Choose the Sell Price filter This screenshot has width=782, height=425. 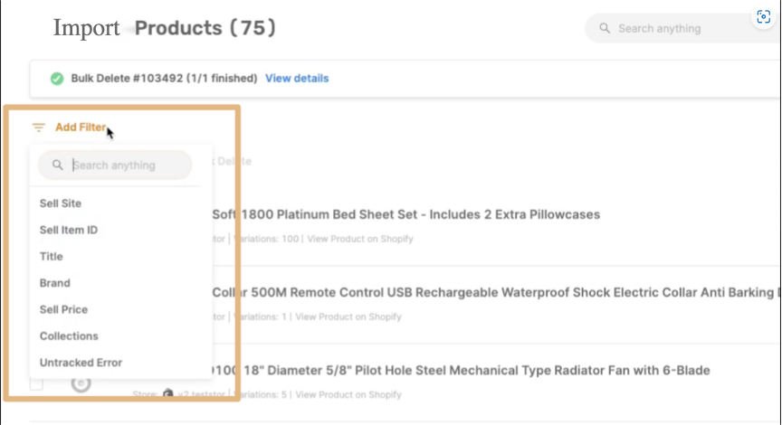[63, 309]
